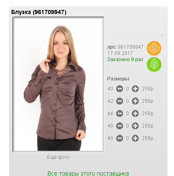Increase quantity for size 40
Viewport: 174px width, 176px height.
(135, 89)
